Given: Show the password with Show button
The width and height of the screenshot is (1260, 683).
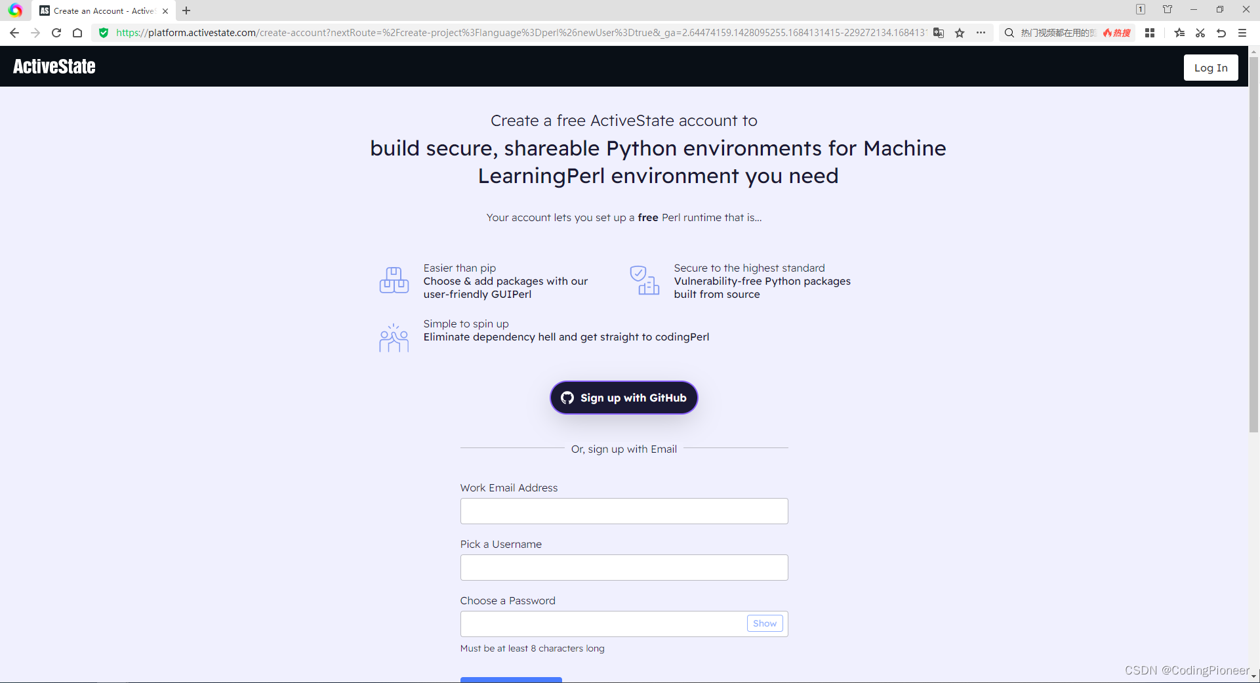Looking at the screenshot, I should pos(765,623).
